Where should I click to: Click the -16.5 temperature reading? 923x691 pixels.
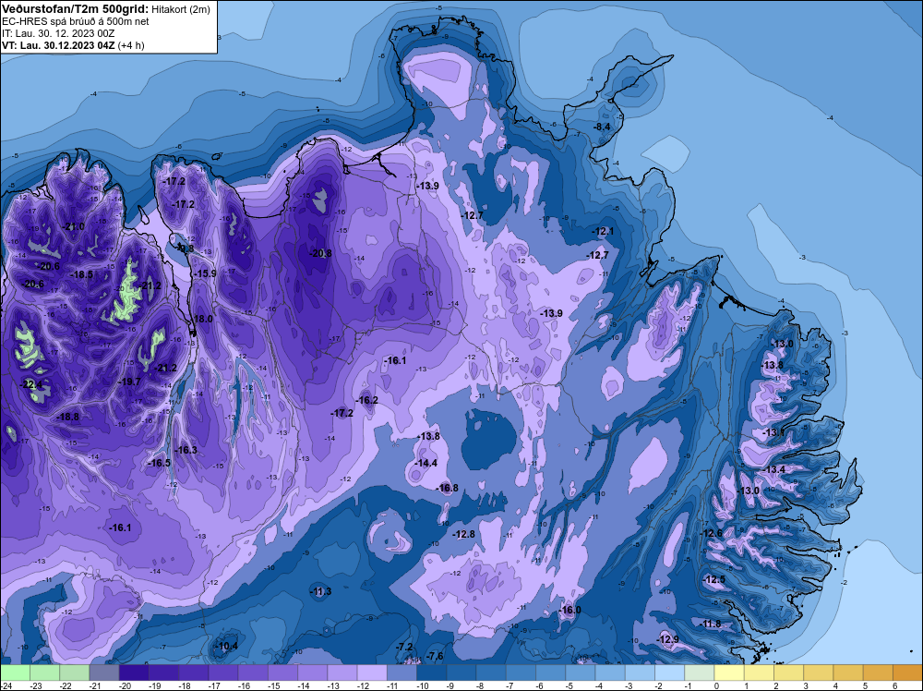click(159, 463)
